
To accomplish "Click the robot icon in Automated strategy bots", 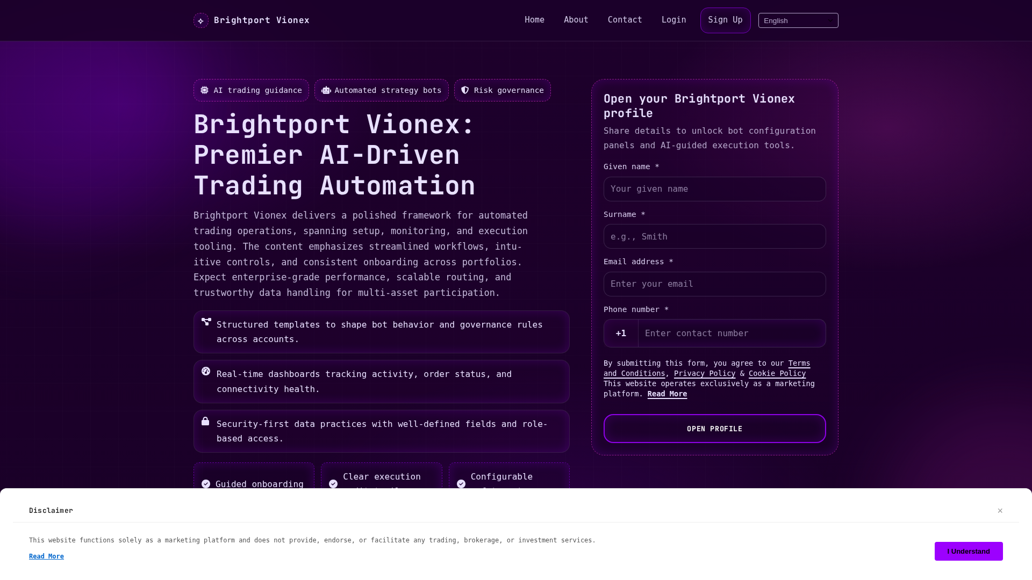I will (326, 90).
